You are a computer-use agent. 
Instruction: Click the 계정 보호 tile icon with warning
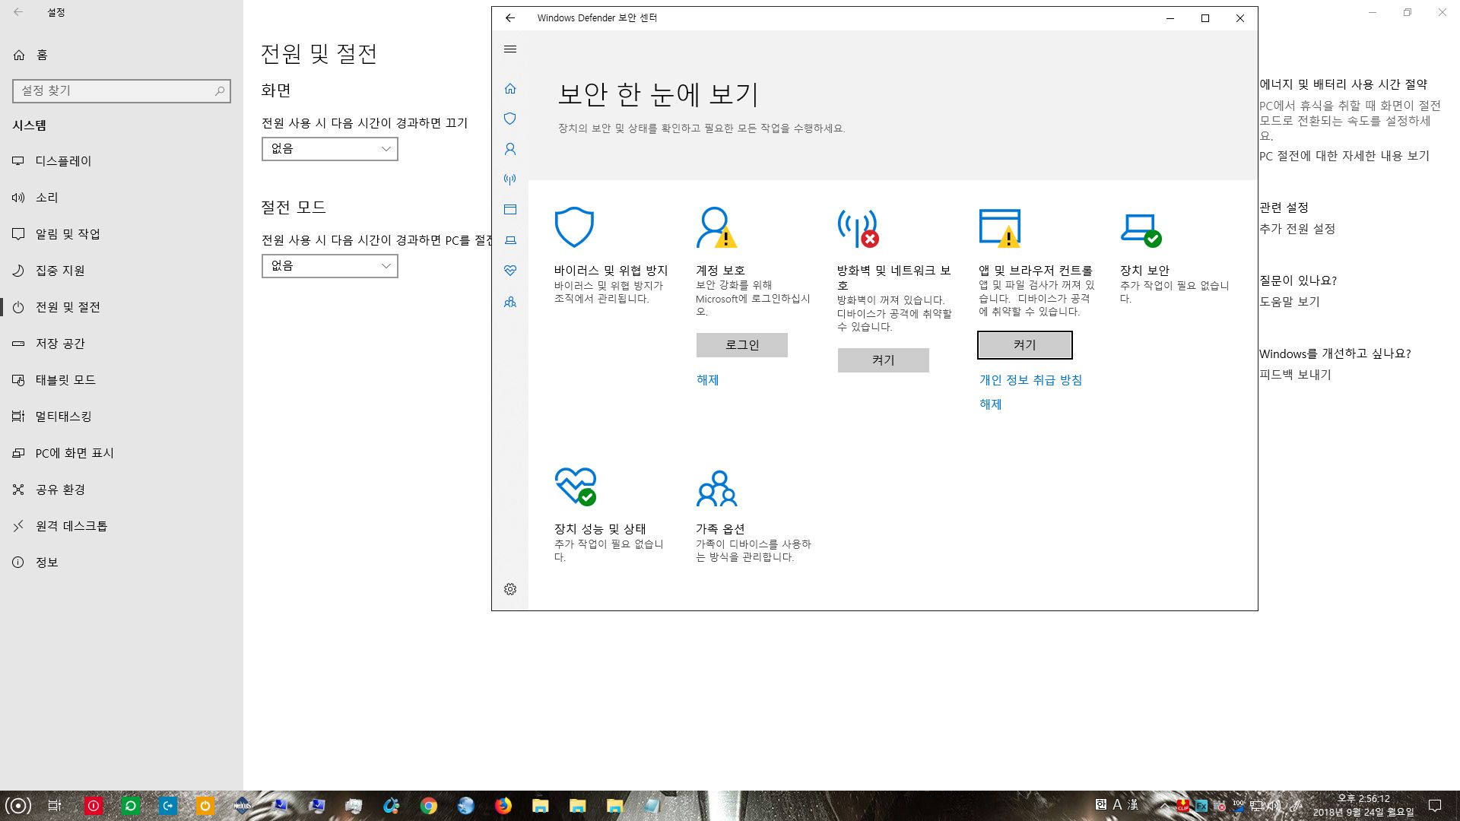(x=716, y=227)
